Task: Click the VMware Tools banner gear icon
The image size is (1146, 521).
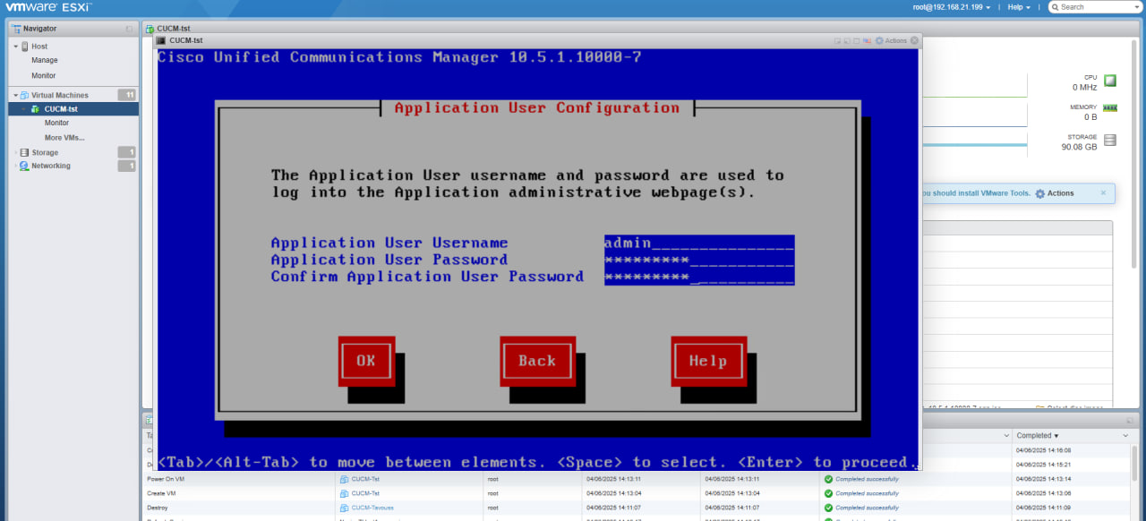Action: (x=1039, y=193)
